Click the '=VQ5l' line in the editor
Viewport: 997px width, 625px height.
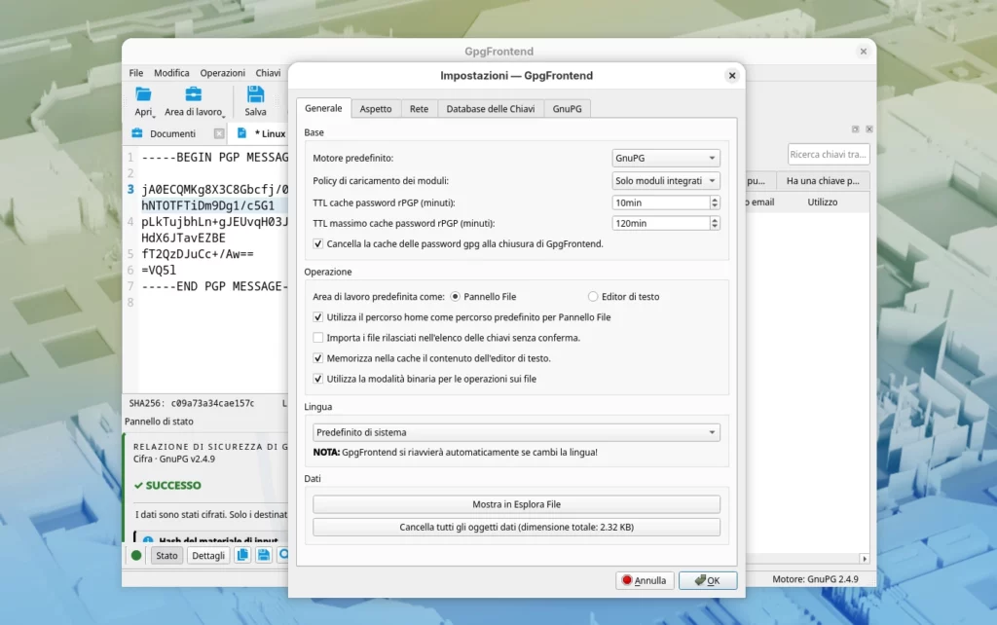click(x=159, y=271)
